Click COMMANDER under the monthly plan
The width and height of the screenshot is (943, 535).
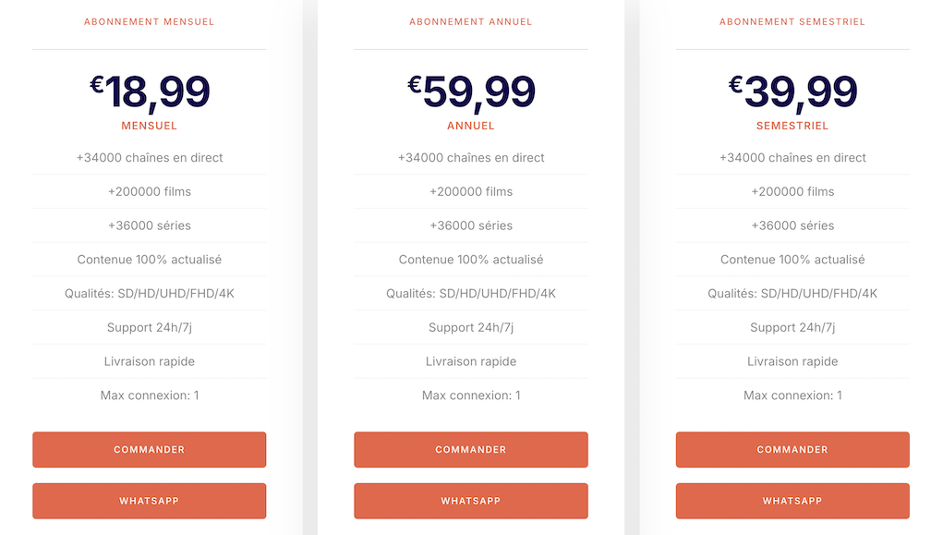(x=149, y=450)
